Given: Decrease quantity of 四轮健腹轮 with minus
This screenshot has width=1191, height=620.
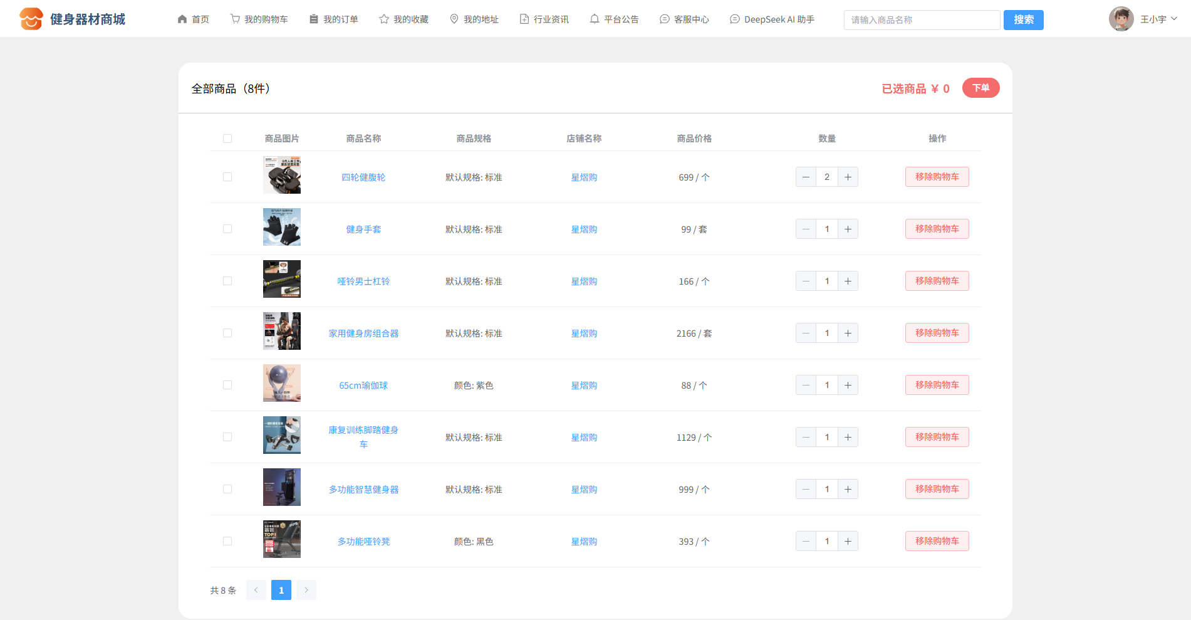Looking at the screenshot, I should (x=806, y=177).
